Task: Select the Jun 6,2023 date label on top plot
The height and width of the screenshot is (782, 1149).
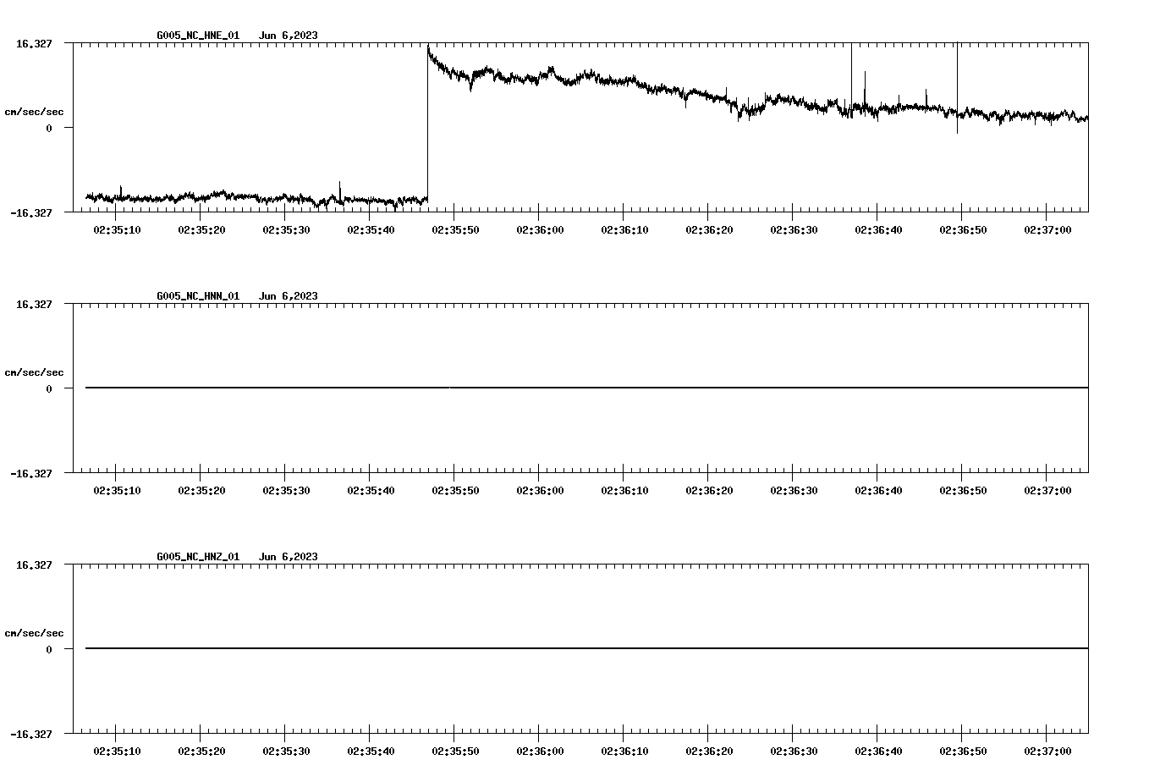Action: 289,36
